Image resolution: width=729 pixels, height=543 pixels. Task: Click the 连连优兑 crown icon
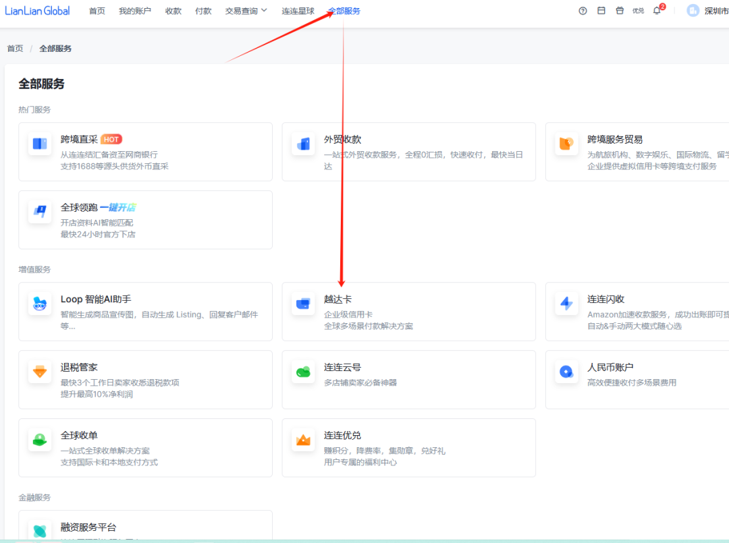(x=303, y=440)
